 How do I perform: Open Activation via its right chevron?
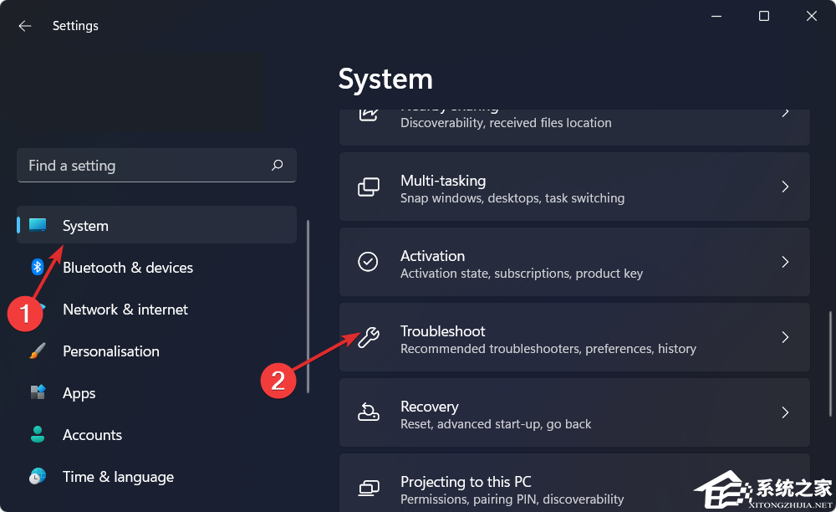click(x=785, y=262)
